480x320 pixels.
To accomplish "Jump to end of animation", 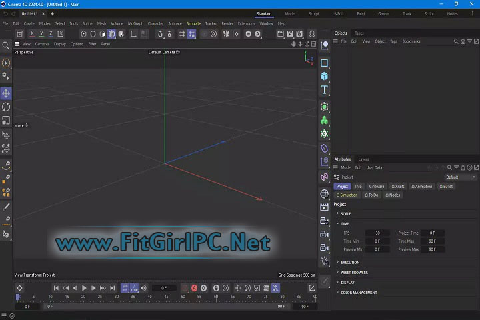I will [112, 288].
